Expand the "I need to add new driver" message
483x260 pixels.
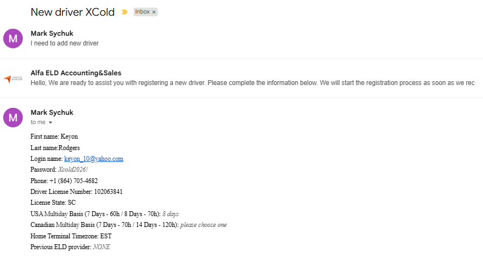coord(65,43)
